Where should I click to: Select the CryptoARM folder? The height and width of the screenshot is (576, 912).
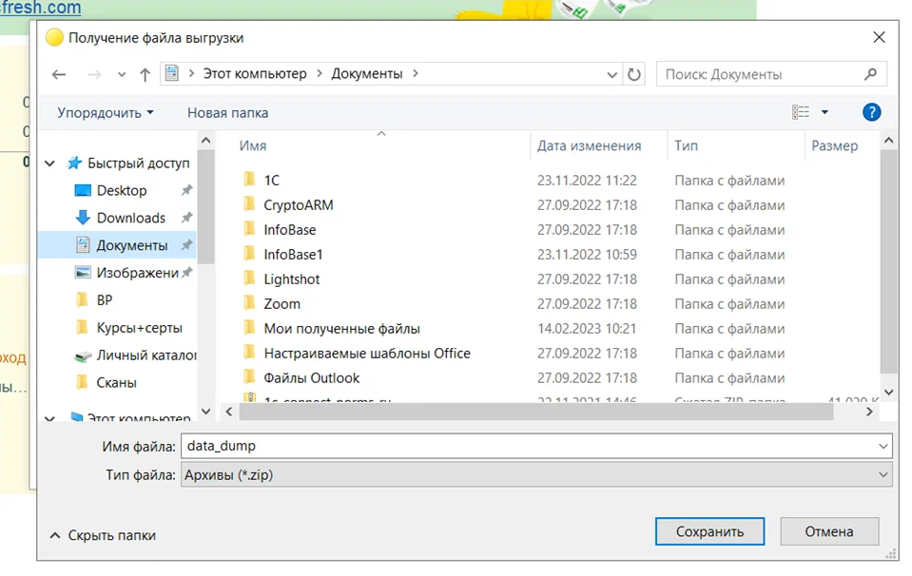click(299, 205)
